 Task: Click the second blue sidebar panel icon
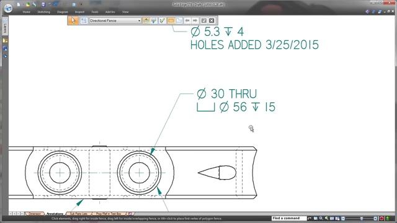[5, 56]
